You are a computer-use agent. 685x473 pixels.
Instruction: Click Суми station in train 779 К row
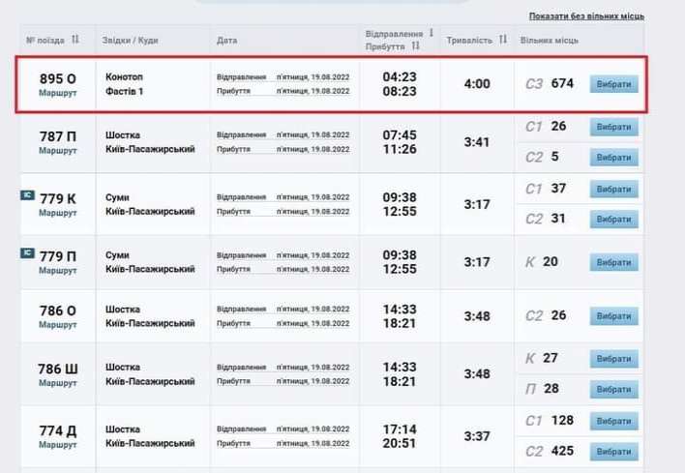pyautogui.click(x=117, y=197)
